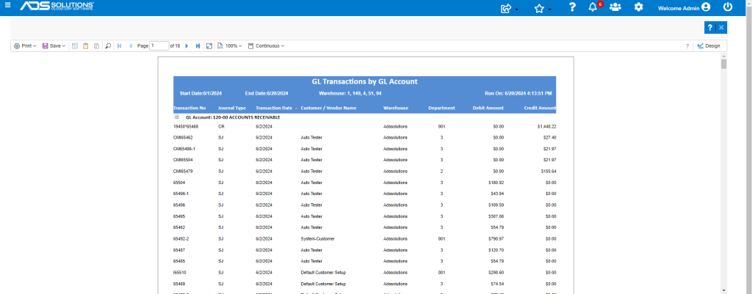The width and height of the screenshot is (752, 294).
Task: Go to the previous page
Action: (131, 46)
